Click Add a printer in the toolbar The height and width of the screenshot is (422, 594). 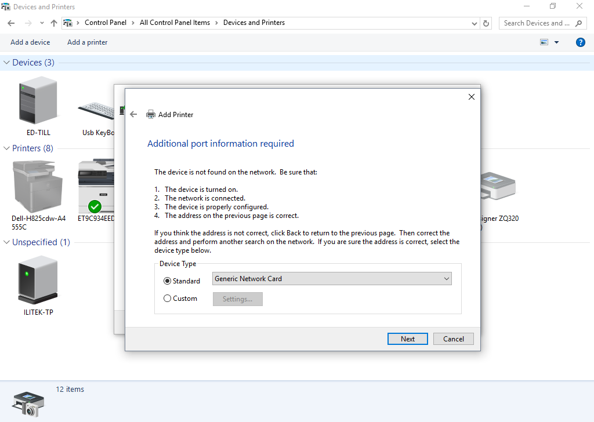(87, 42)
